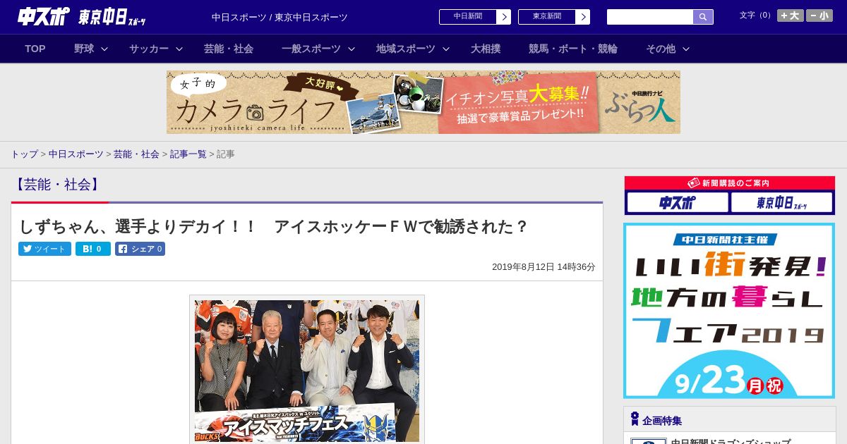Click the Chunichi Sports logo

[x=44, y=16]
